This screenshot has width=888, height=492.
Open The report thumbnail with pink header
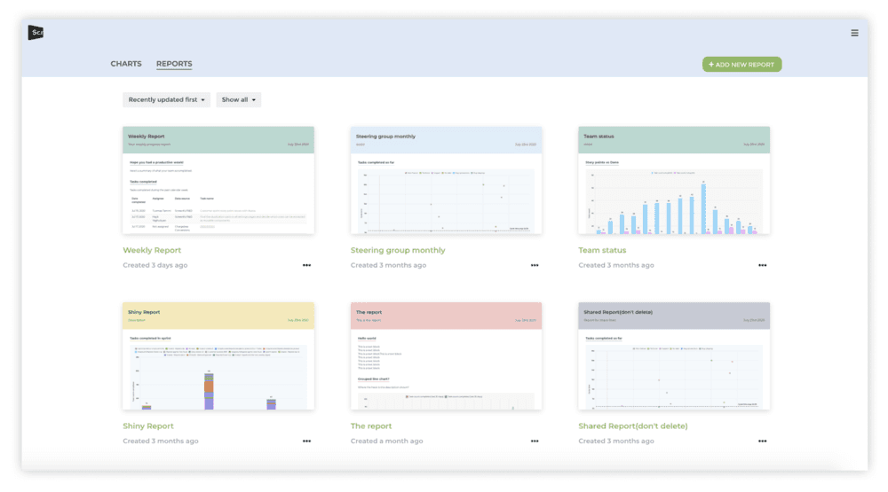pos(446,356)
